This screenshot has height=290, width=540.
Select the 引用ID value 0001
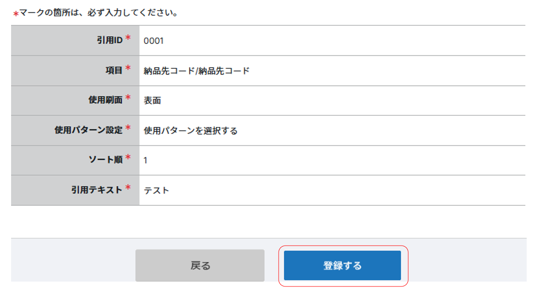point(154,41)
